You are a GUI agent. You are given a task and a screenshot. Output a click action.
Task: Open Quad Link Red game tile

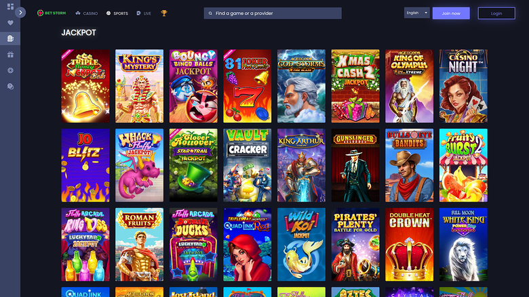click(x=248, y=244)
